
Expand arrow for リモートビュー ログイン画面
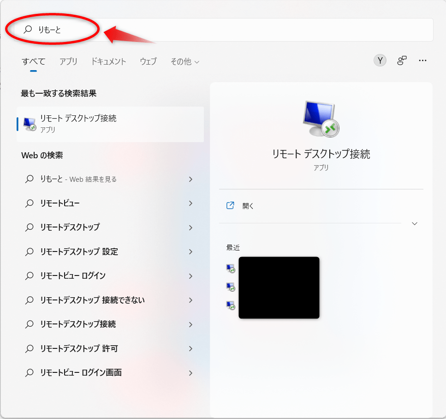tap(190, 372)
